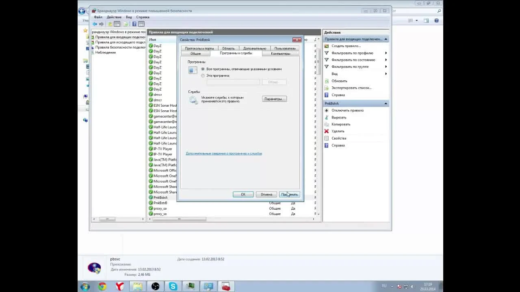Click the blue help icon in toolbar
This screenshot has height=292, width=520.
(x=134, y=24)
